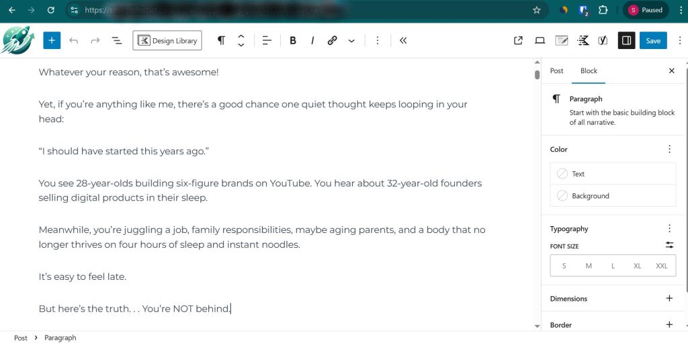Collapse the block toolbar with double chevron
Viewport: 688px width, 343px height.
(x=403, y=40)
